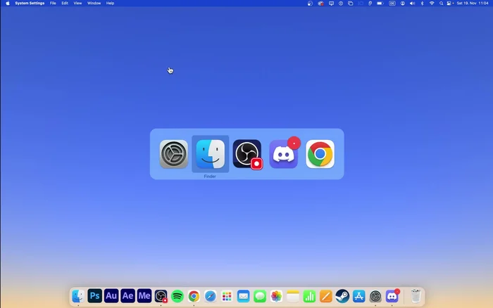
Task: Open System Settings from the Dock
Action: point(375,296)
